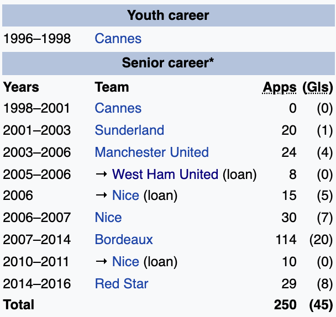This screenshot has height=317, width=336.
Task: Go to the Sunderland team page
Action: pos(129,130)
